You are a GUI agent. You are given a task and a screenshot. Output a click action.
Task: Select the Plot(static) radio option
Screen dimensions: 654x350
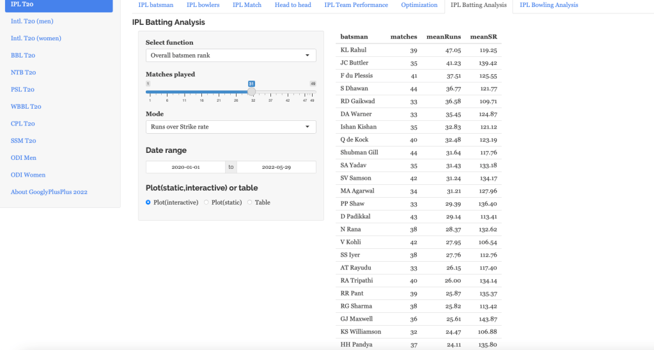point(206,202)
